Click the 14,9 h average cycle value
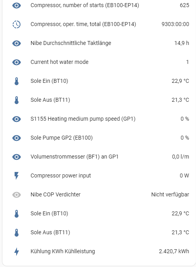This screenshot has height=267, width=196. tap(181, 43)
